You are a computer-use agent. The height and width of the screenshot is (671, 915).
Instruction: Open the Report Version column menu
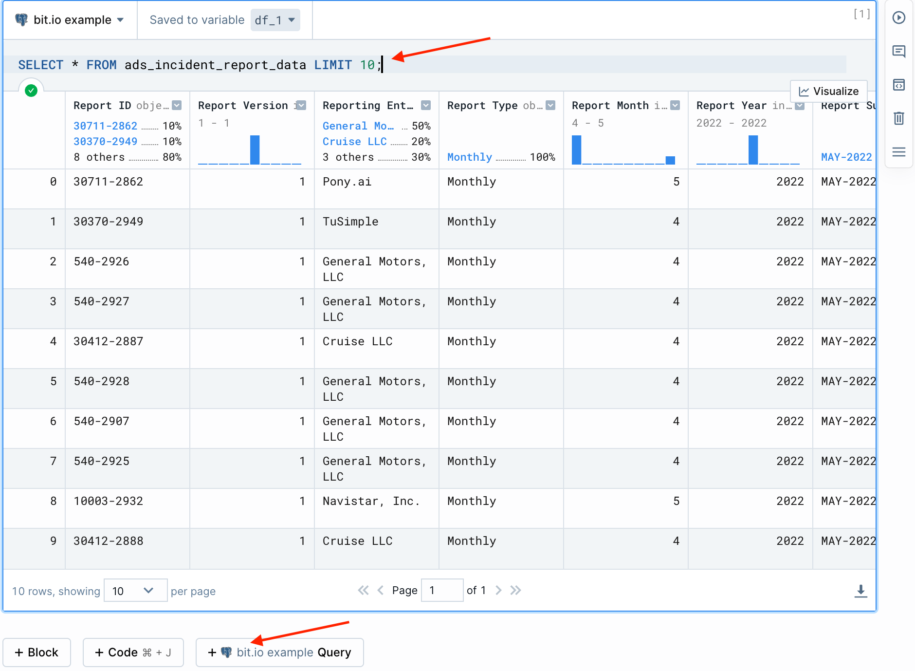click(302, 105)
